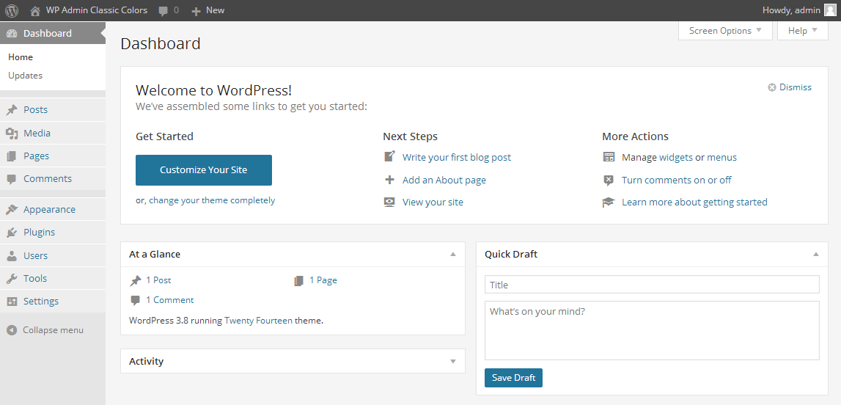This screenshot has height=405, width=841.
Task: Click the 1 Comment count link
Action: pos(169,300)
